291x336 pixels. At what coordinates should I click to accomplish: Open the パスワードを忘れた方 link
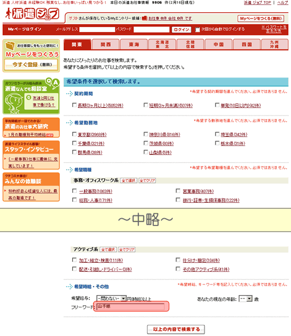[274, 29]
